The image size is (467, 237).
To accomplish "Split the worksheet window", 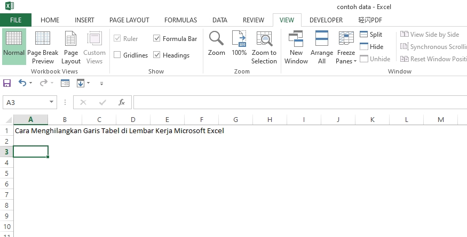I will point(371,35).
